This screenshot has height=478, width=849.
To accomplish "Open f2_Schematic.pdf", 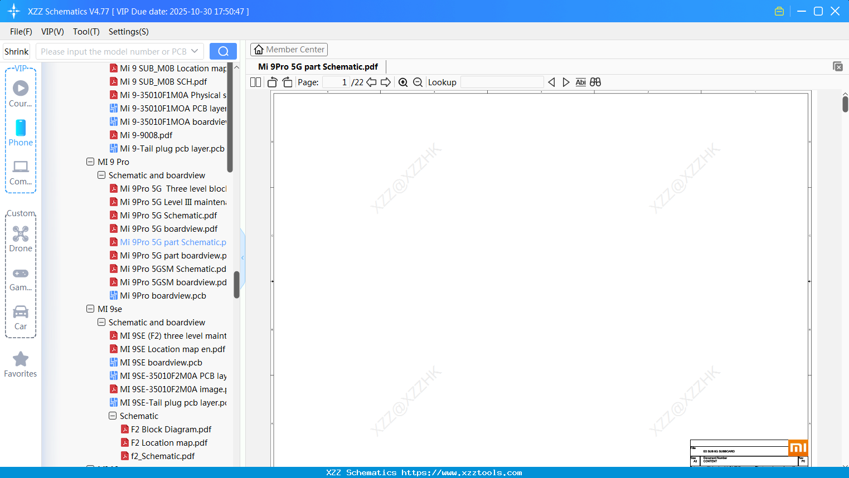I will 158,456.
